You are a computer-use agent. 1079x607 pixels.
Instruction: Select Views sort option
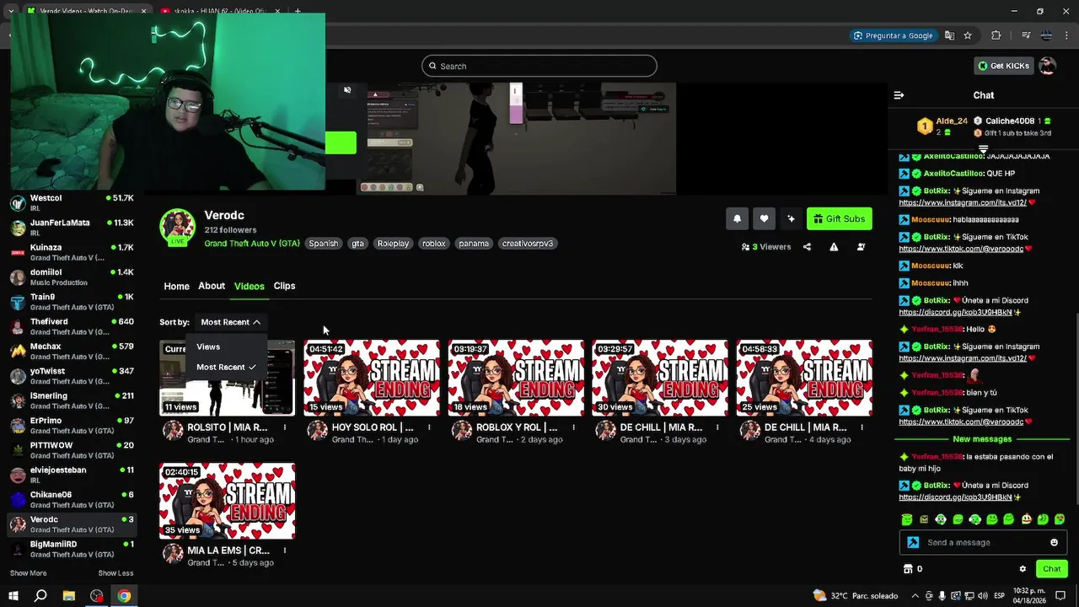(208, 346)
